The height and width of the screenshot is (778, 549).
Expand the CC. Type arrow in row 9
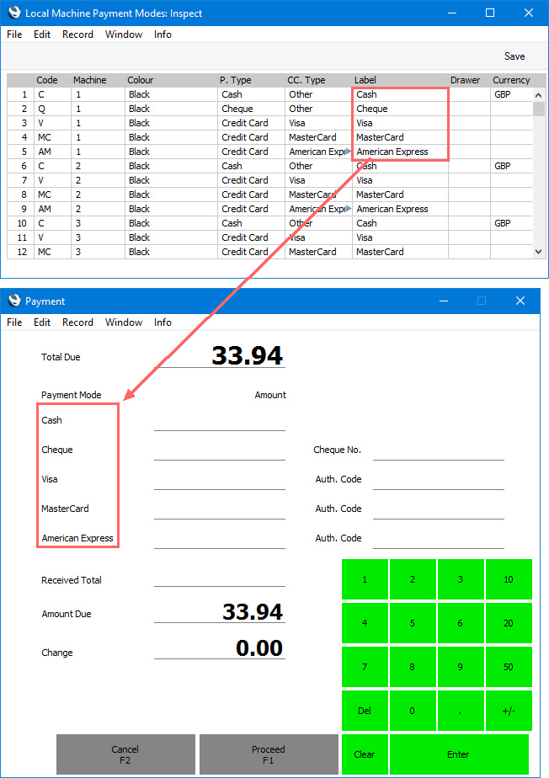click(349, 209)
